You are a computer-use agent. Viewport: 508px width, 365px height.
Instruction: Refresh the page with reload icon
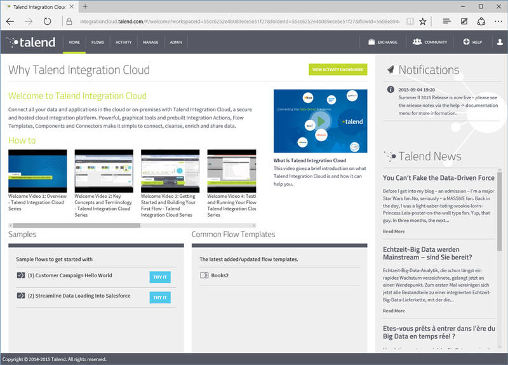(x=47, y=22)
